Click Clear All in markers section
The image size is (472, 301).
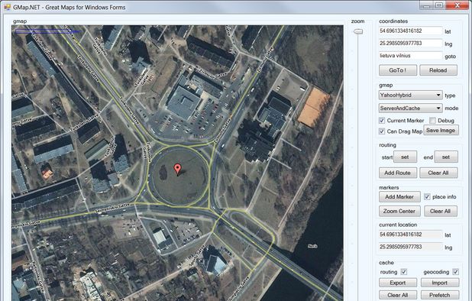441,211
